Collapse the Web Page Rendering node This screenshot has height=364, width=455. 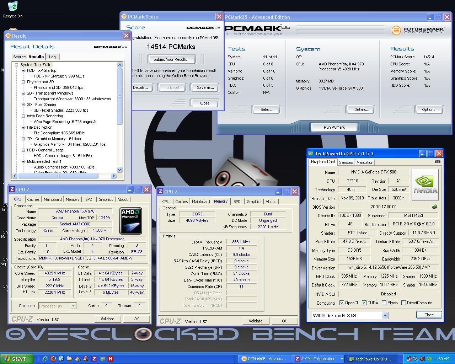[23, 116]
